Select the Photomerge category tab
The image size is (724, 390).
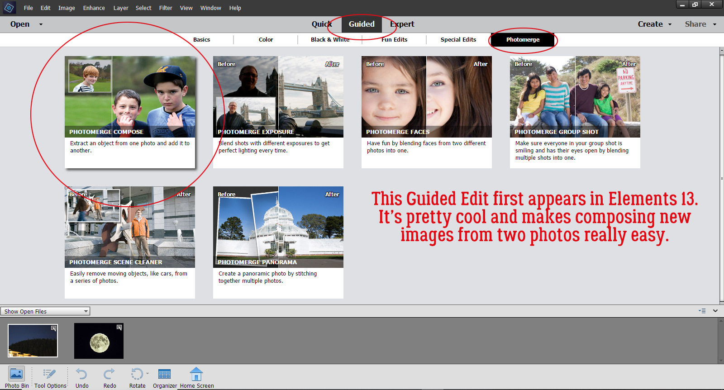(x=523, y=40)
